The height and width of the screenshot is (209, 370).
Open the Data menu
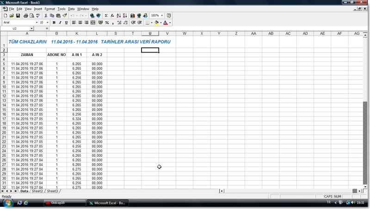pyautogui.click(x=71, y=9)
